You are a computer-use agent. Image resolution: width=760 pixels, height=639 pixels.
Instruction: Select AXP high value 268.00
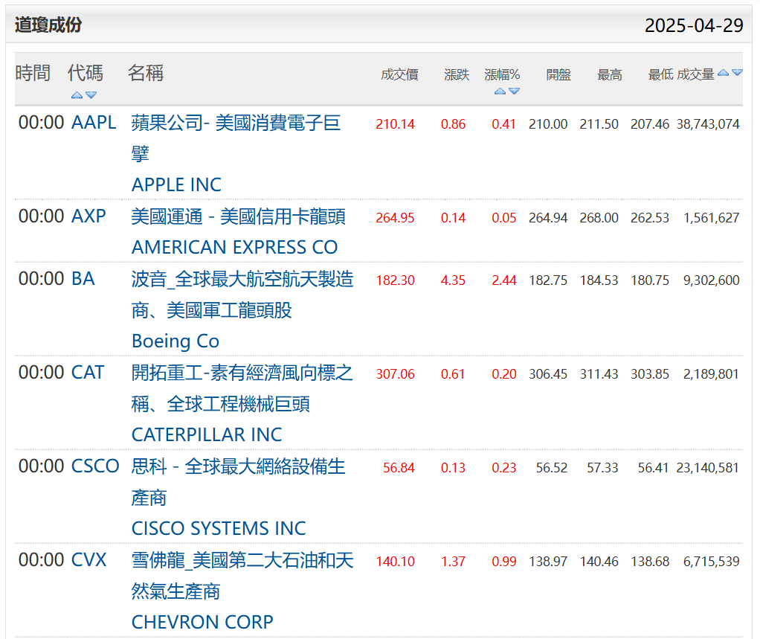pos(599,218)
